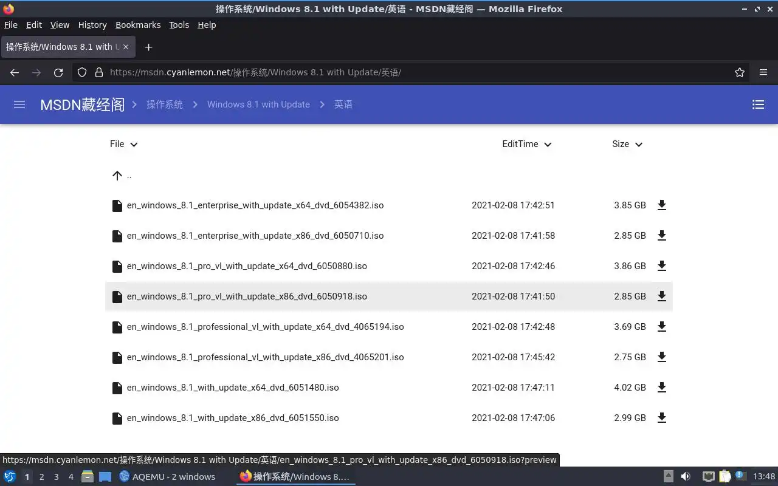Viewport: 778px width, 486px height.
Task: Download en_windows_8.1_with_update_x64 ISO
Action: [x=662, y=388]
